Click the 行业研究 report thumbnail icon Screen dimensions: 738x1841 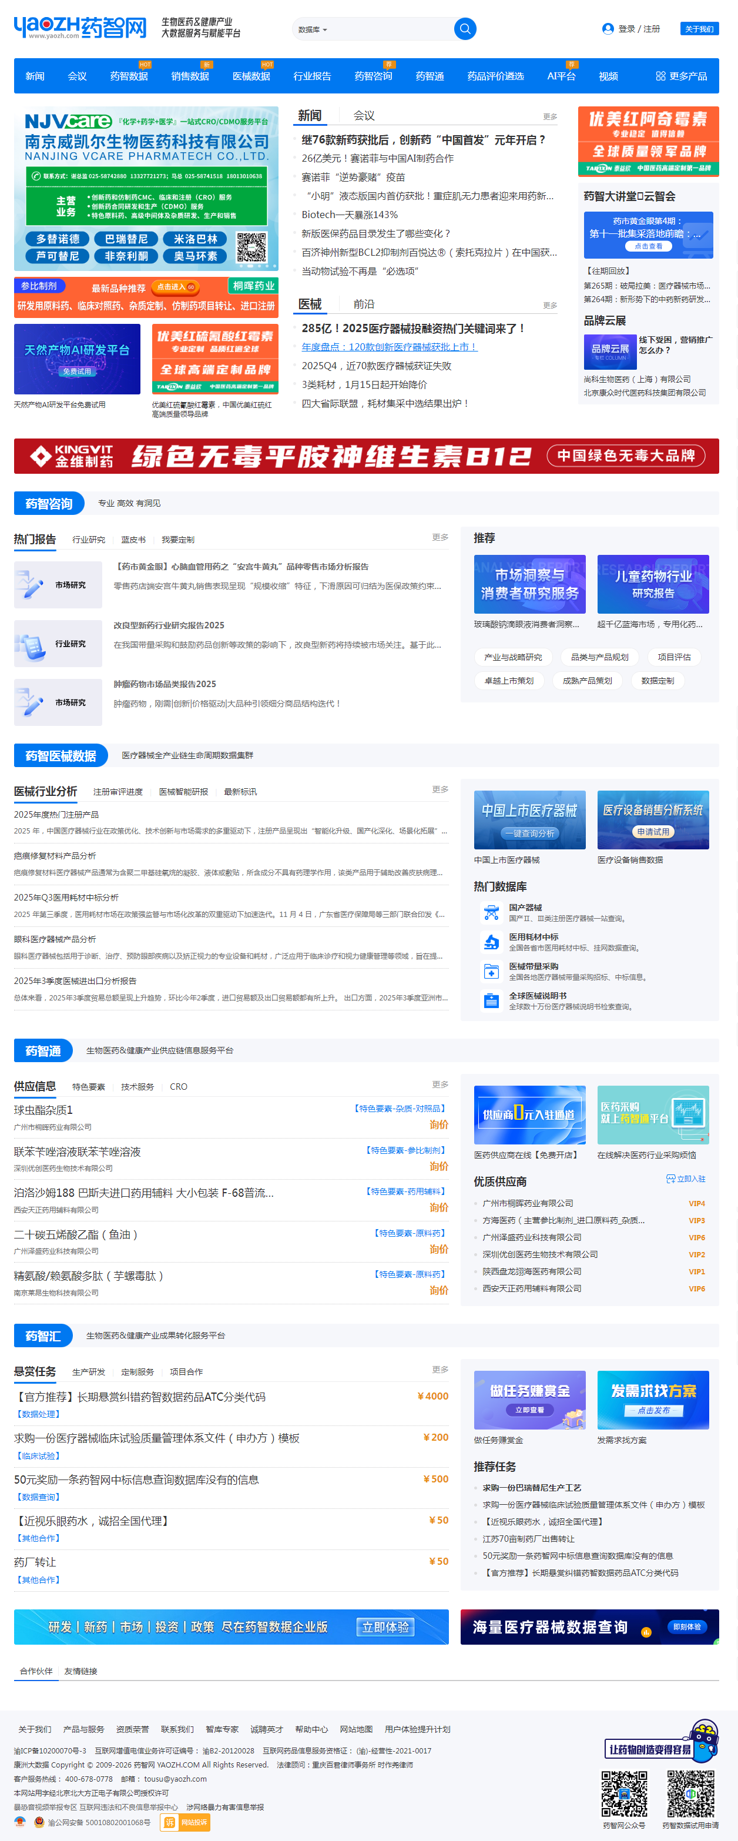click(x=57, y=643)
